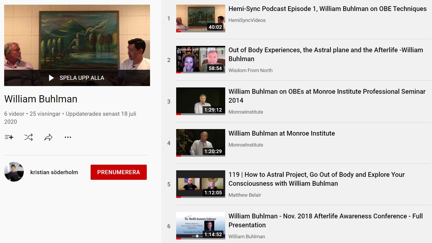Open the Professional Seminar 2014 video thumbnail
The width and height of the screenshot is (432, 243).
pyautogui.click(x=201, y=101)
